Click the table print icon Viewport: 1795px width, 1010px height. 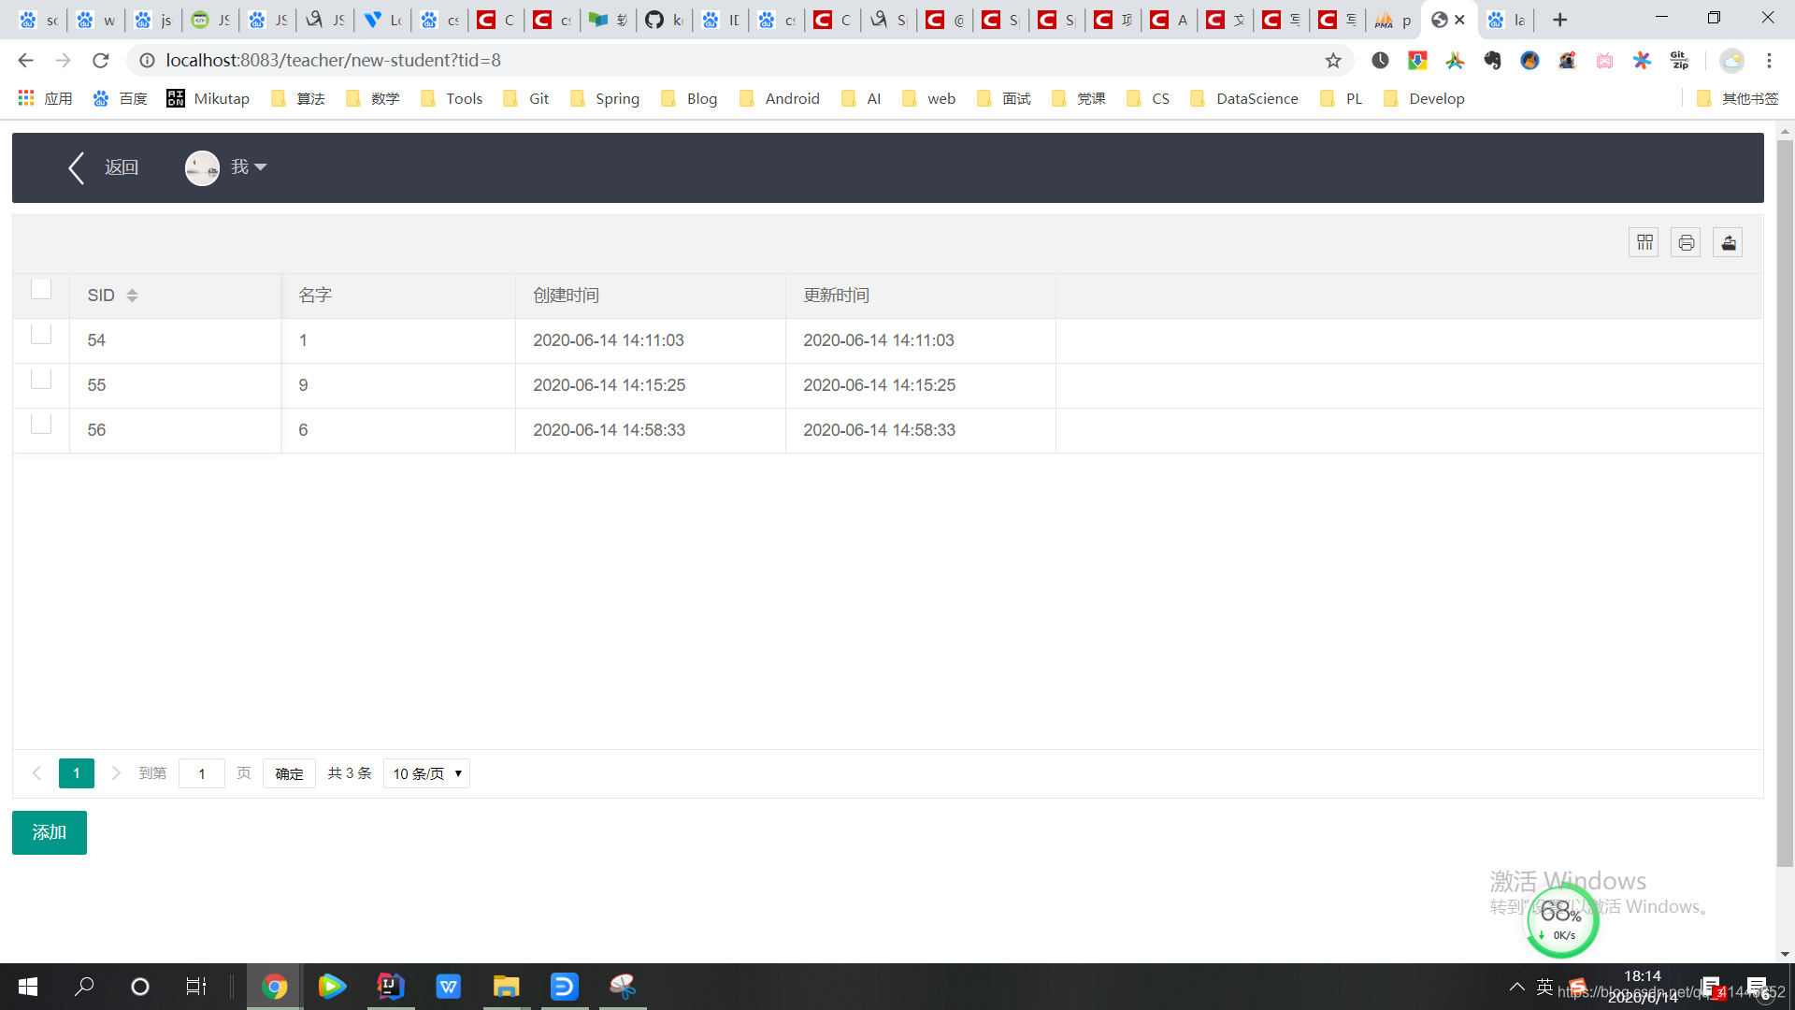tap(1686, 243)
